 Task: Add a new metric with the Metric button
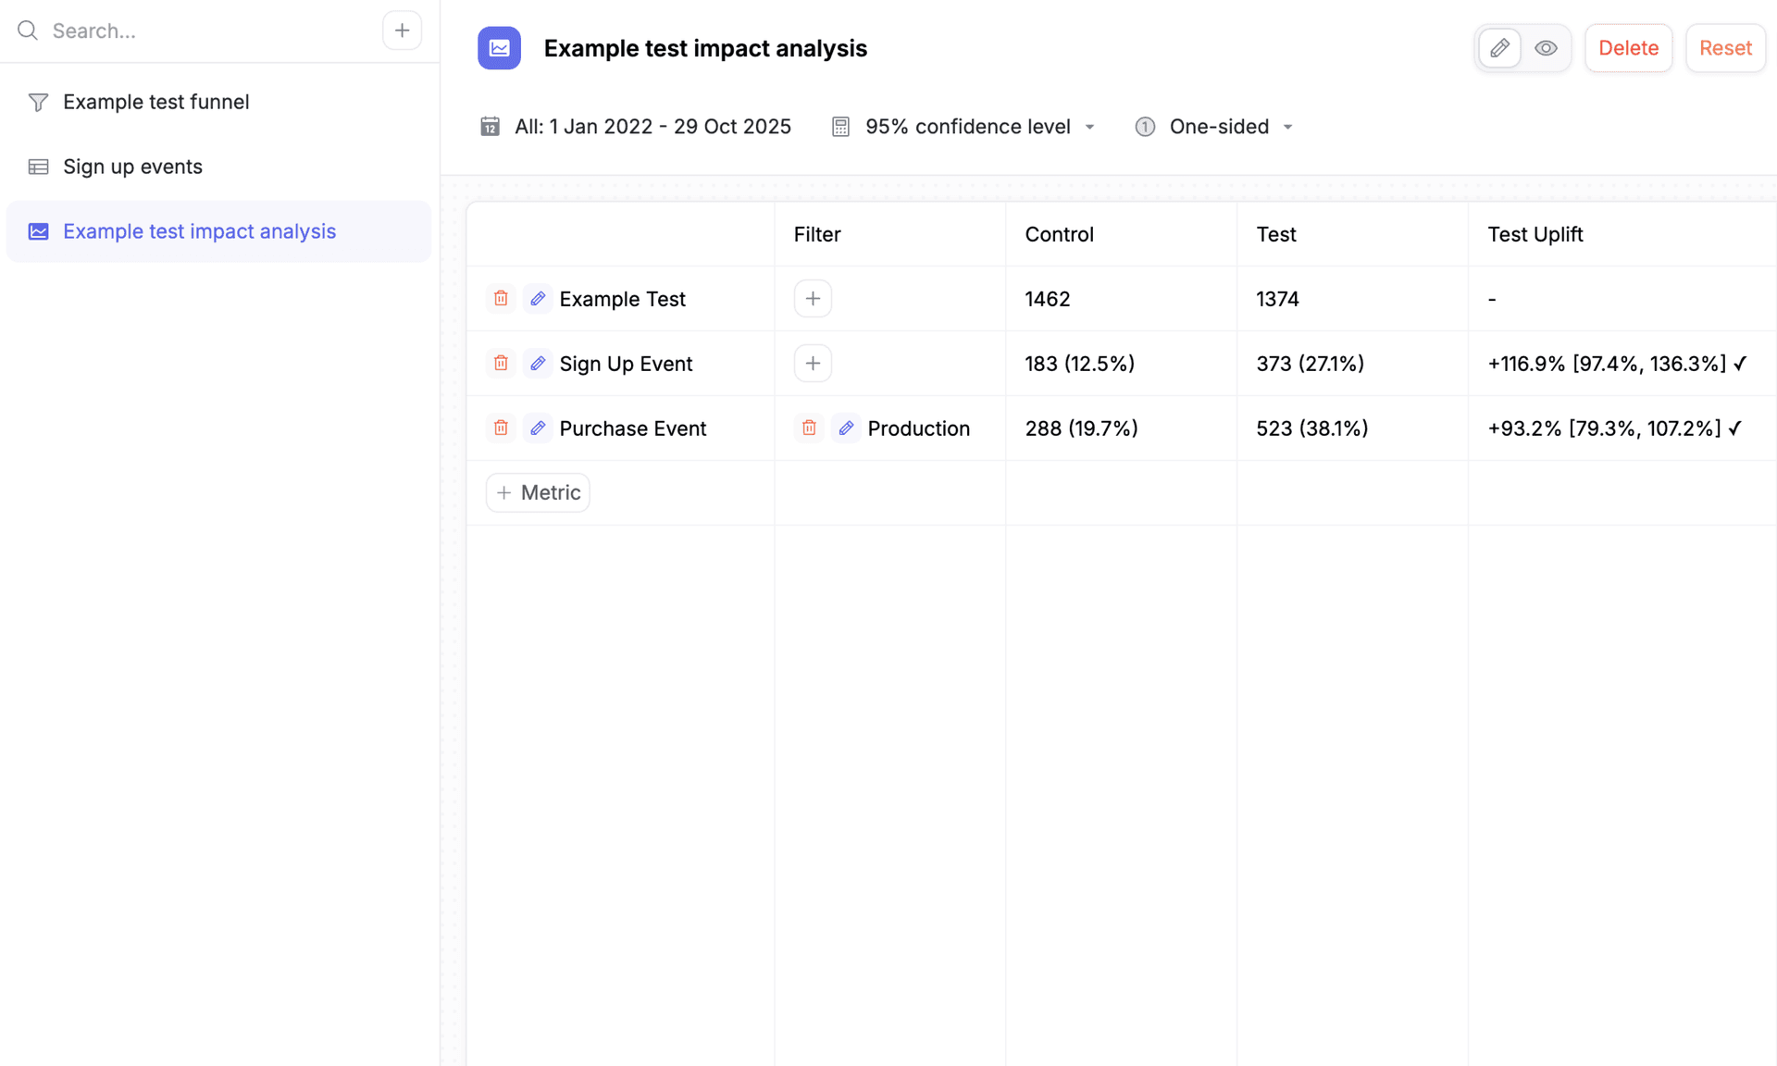[537, 492]
